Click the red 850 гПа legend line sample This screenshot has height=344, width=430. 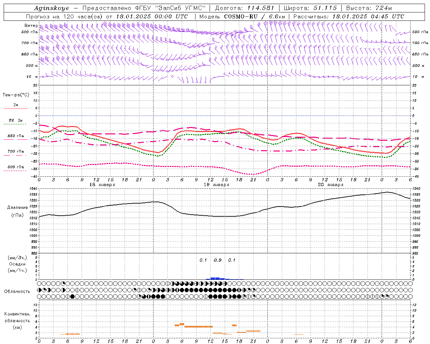pyautogui.click(x=15, y=139)
